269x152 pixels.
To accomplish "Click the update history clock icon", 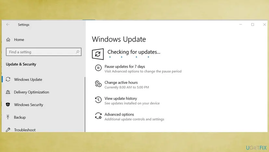I will pyautogui.click(x=98, y=100).
